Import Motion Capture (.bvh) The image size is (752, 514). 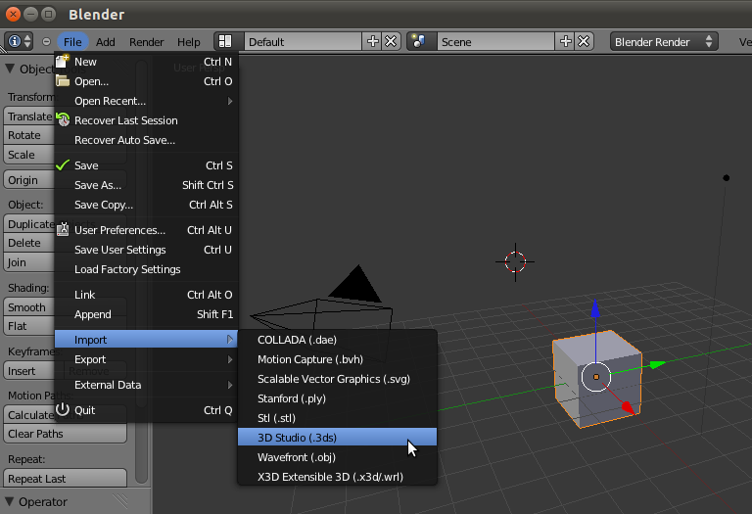coord(338,359)
